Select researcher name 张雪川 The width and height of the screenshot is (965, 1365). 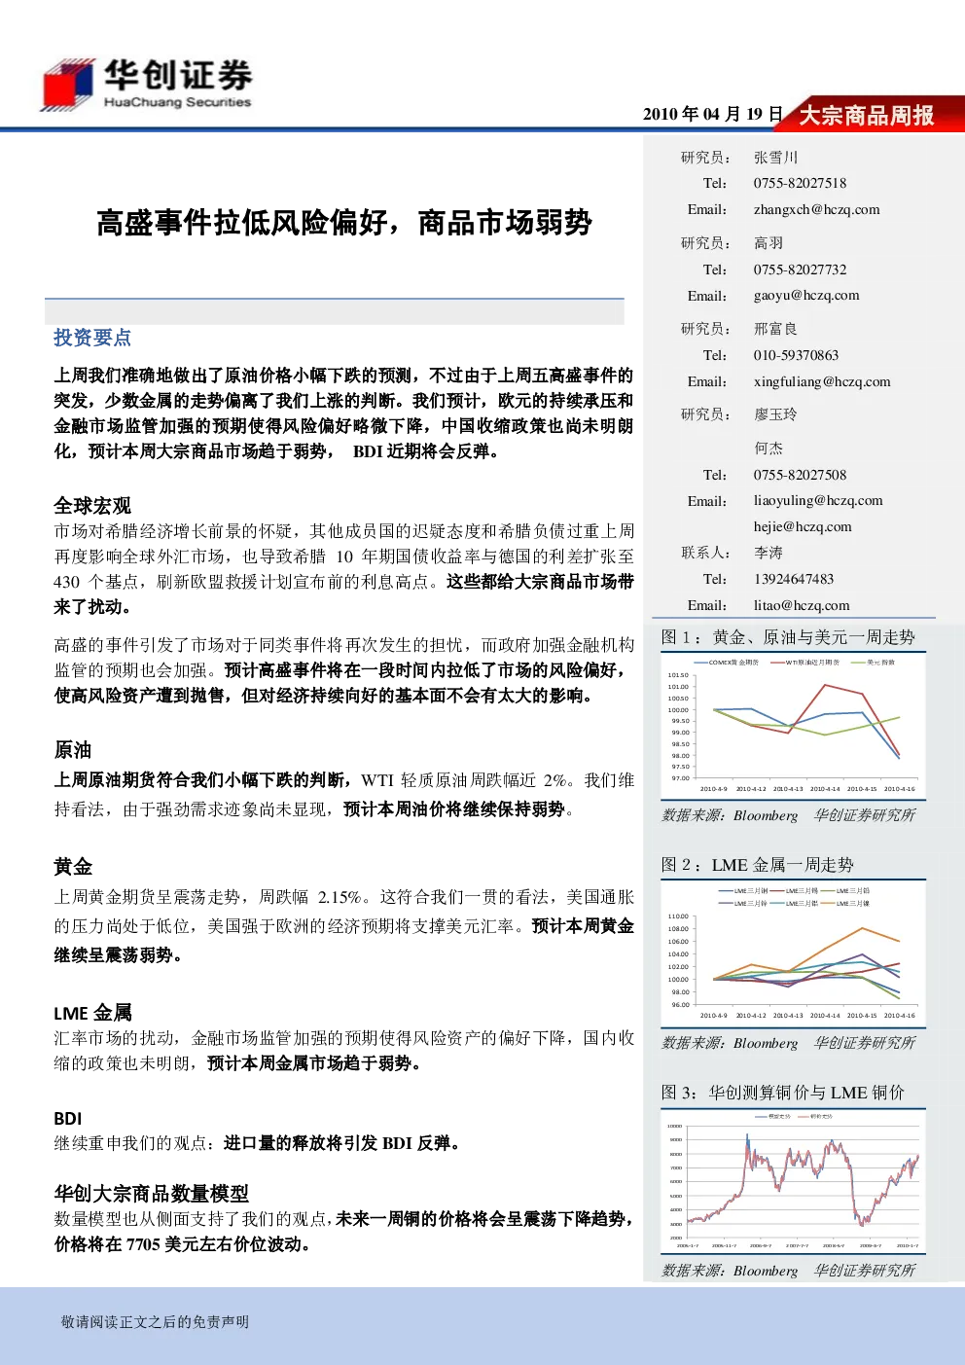(x=775, y=158)
